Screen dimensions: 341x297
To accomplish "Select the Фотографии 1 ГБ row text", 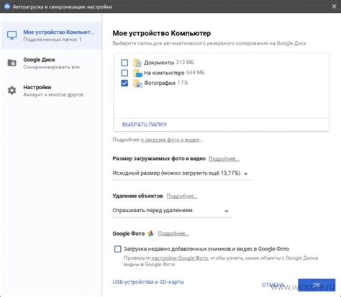I will coord(165,83).
